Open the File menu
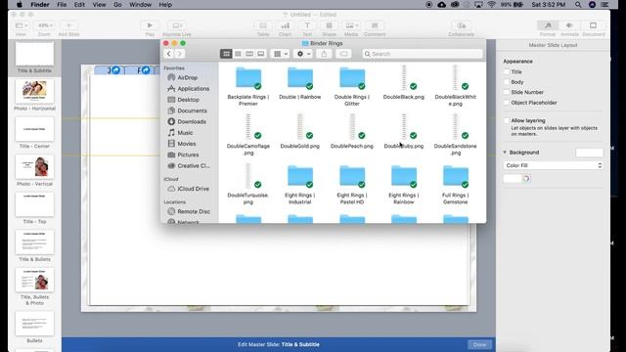The image size is (626, 352). coord(62,5)
